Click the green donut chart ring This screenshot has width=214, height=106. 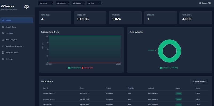click(160, 51)
